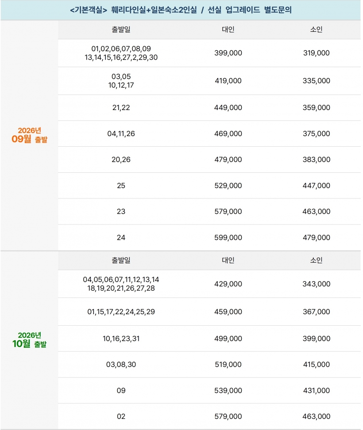Select the 2026년 09월 출발 label
The image size is (363, 430).
point(29,135)
